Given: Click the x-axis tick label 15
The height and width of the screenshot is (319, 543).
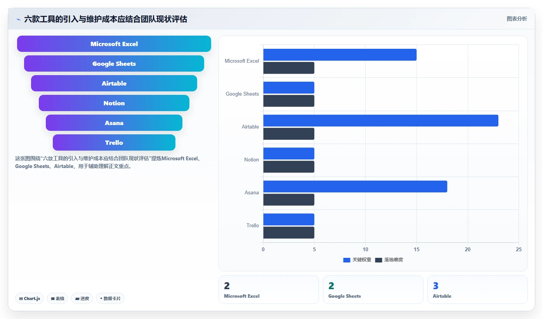Looking at the screenshot, I should 416,249.
